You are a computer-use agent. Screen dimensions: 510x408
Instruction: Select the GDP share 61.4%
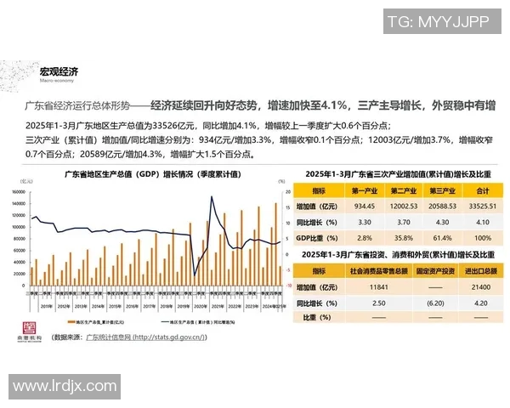(442, 238)
